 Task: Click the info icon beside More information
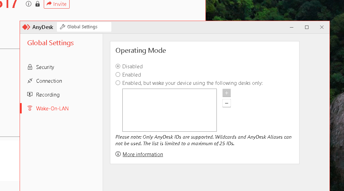pyautogui.click(x=118, y=154)
